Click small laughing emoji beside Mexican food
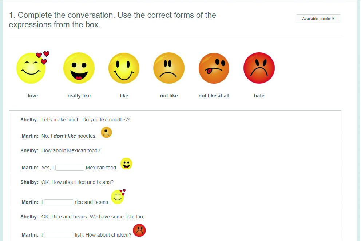The width and height of the screenshot is (361, 241). [126, 164]
